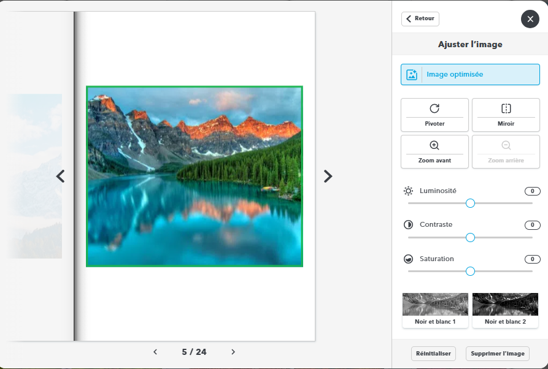Click the Retour back button
The height and width of the screenshot is (369, 548).
[x=420, y=19]
